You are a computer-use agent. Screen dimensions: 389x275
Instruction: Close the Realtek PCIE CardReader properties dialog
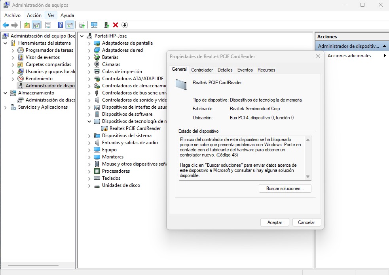click(318, 57)
